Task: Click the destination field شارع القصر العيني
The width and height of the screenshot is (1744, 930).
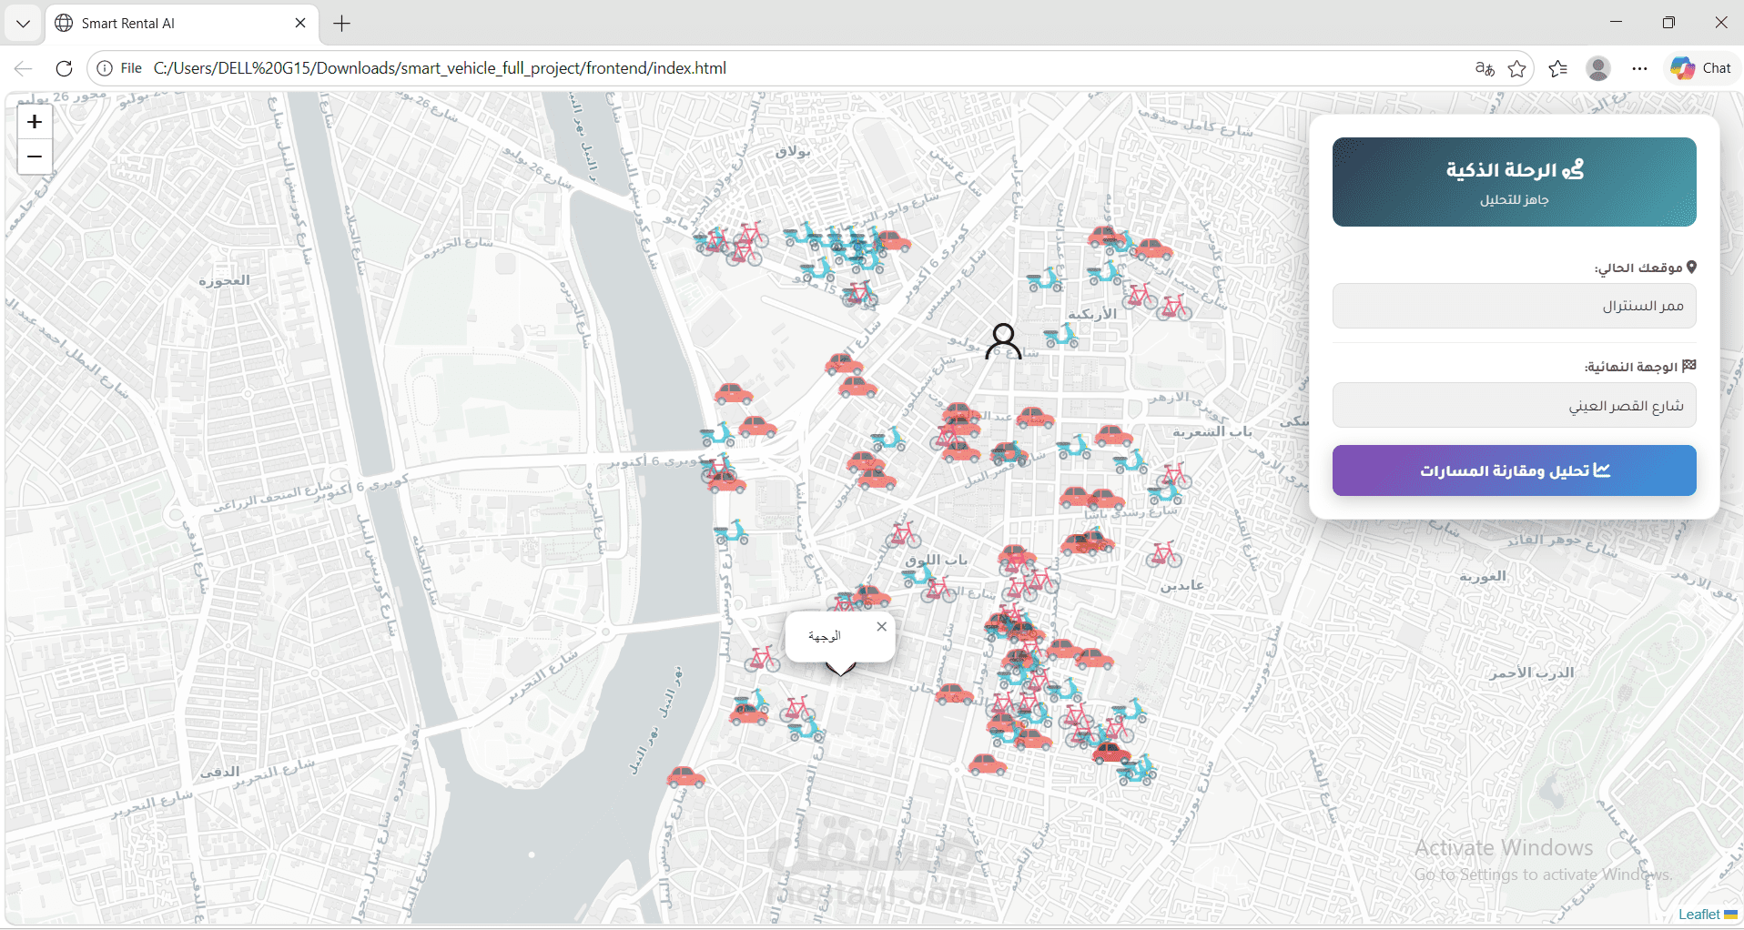Action: point(1514,405)
